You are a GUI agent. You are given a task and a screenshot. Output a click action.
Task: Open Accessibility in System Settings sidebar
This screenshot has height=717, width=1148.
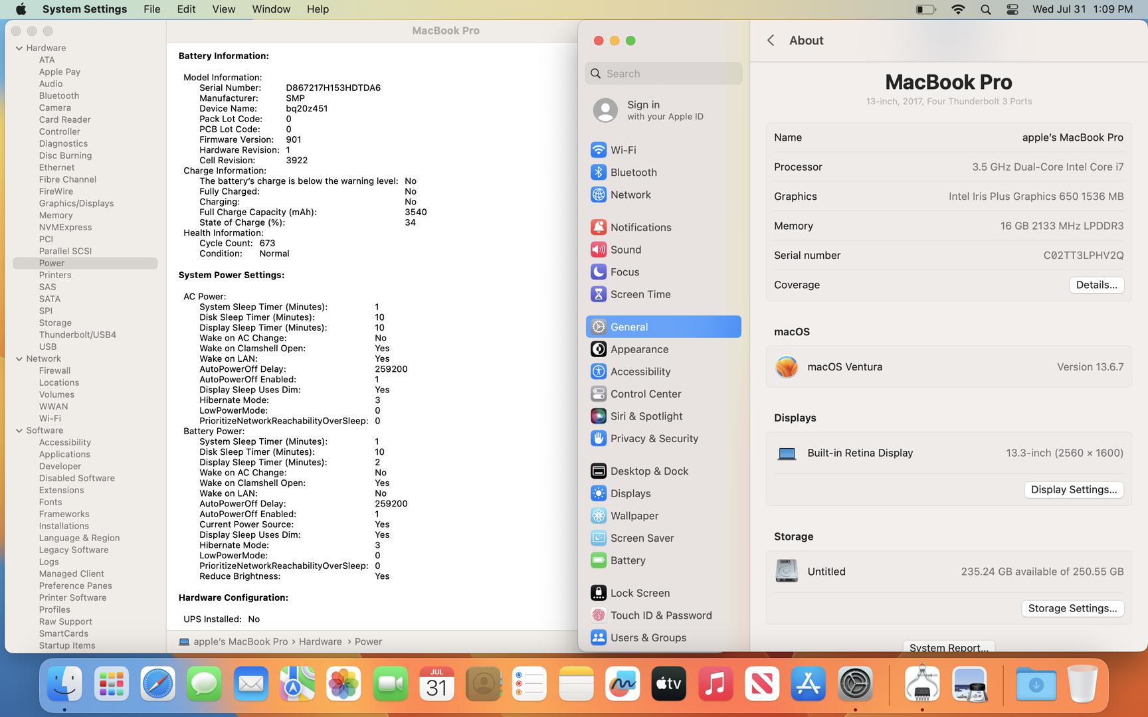663,372
